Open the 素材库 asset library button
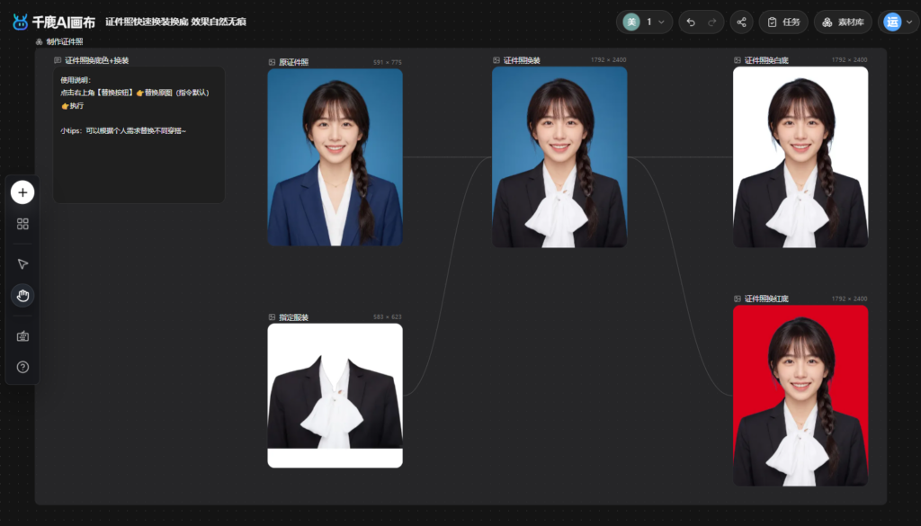The image size is (921, 526). click(x=843, y=22)
